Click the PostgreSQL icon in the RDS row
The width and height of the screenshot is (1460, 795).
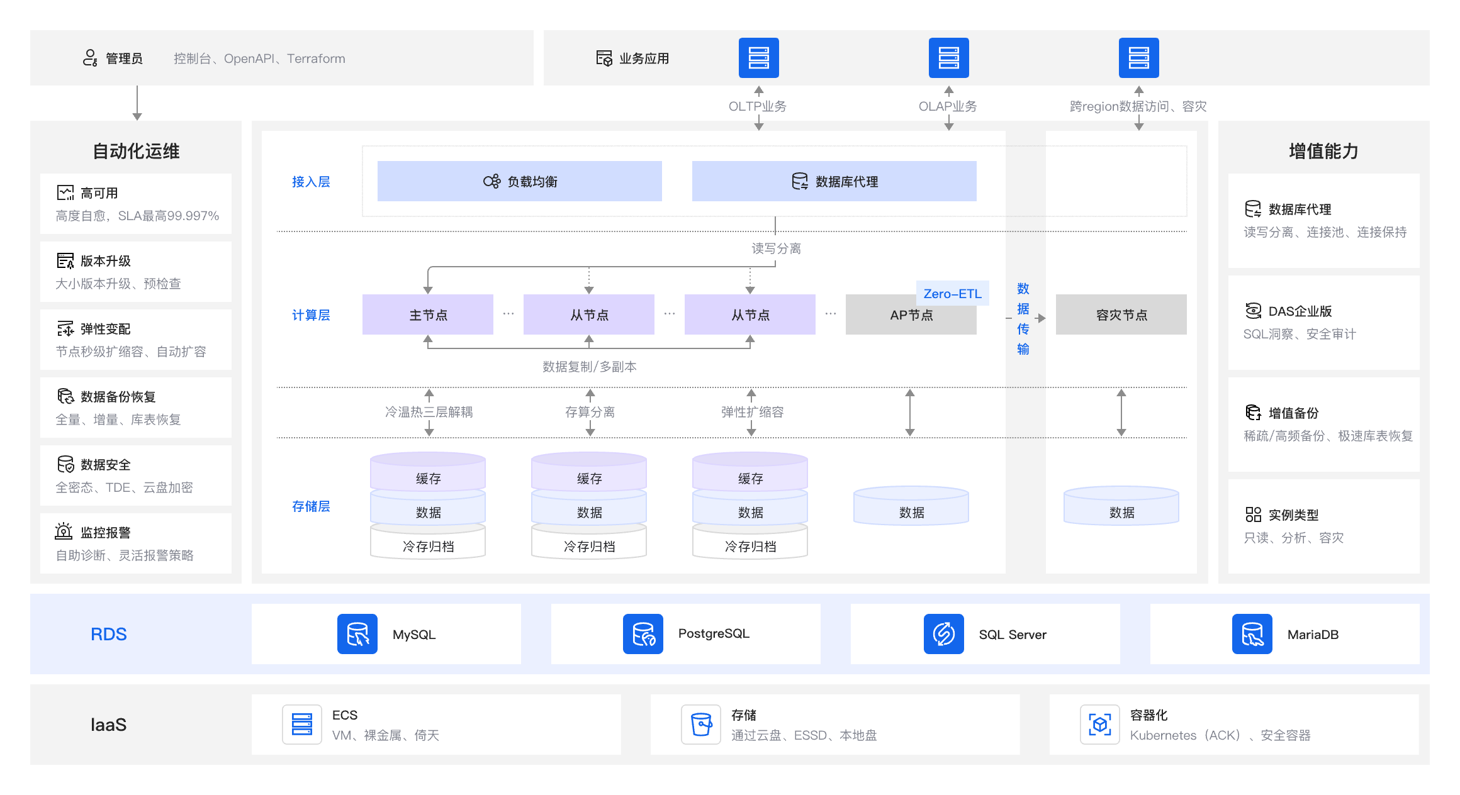coord(643,634)
